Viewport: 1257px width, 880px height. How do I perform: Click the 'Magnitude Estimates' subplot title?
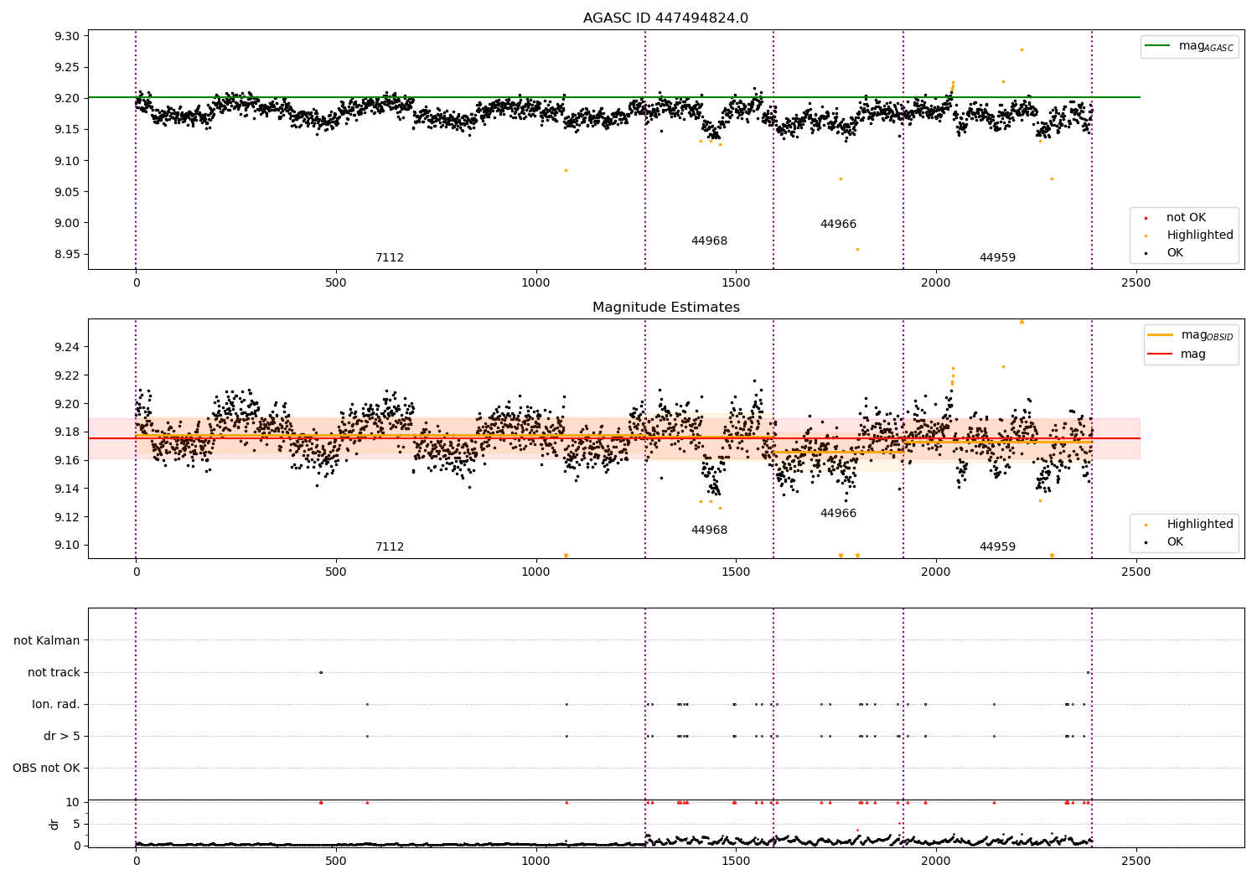(665, 308)
